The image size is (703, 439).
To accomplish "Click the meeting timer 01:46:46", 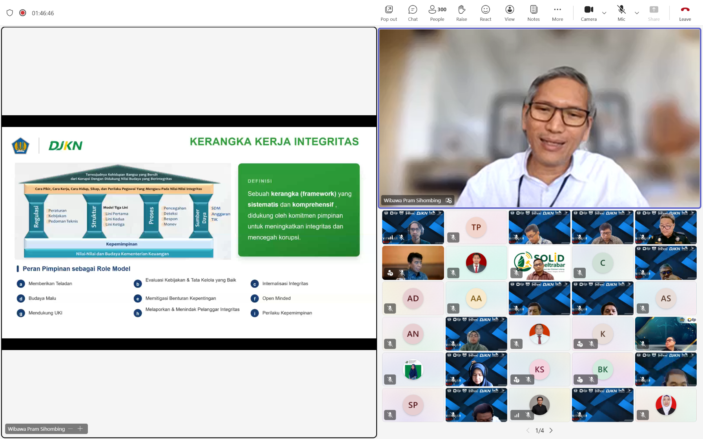I will [x=43, y=13].
